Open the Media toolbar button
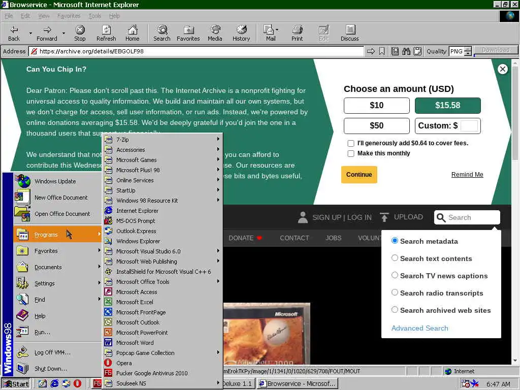The height and width of the screenshot is (390, 520). [x=215, y=33]
